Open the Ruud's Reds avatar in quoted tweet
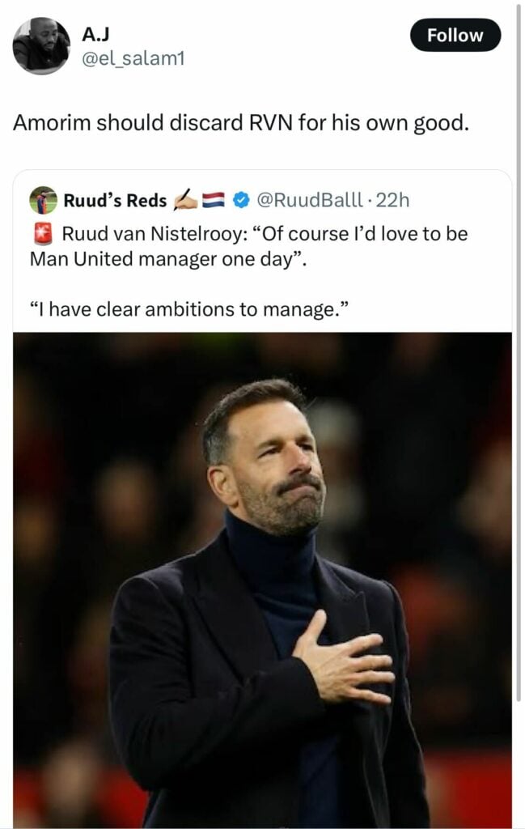The image size is (525, 829). [x=44, y=199]
